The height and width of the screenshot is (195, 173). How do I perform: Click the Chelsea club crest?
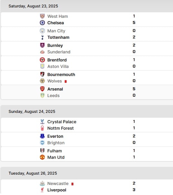click(x=42, y=23)
